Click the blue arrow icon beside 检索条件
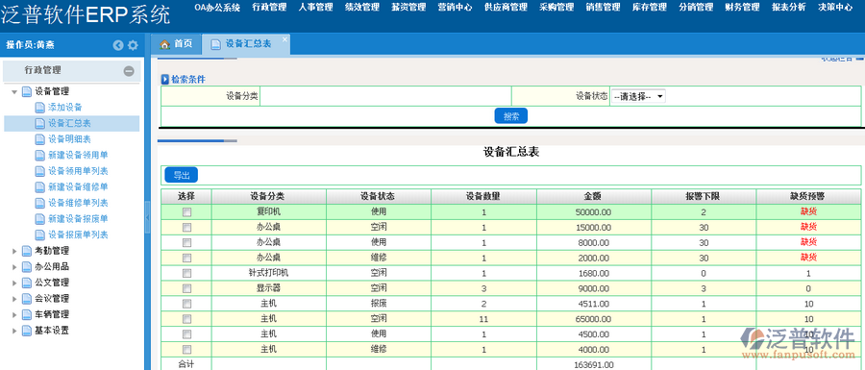The height and width of the screenshot is (370, 865). point(165,80)
